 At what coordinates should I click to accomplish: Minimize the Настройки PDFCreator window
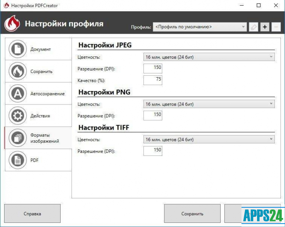(x=242, y=5)
